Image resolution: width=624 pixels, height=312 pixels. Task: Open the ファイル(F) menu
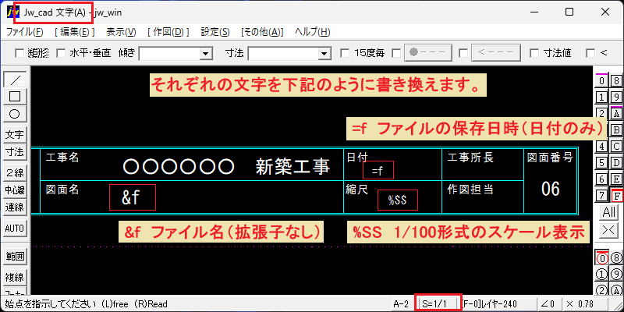(x=25, y=32)
